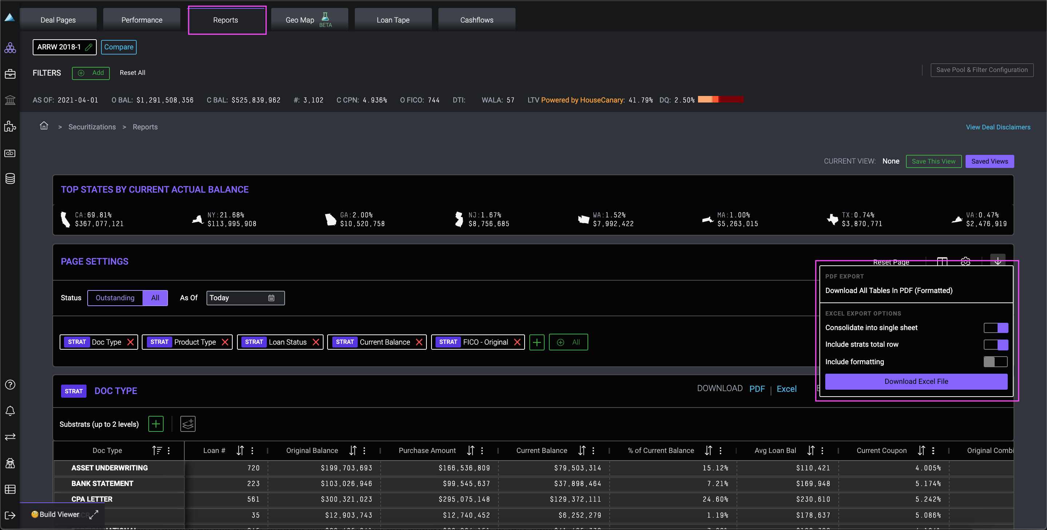This screenshot has height=530, width=1047.
Task: Sort the Current Balance column
Action: 582,450
